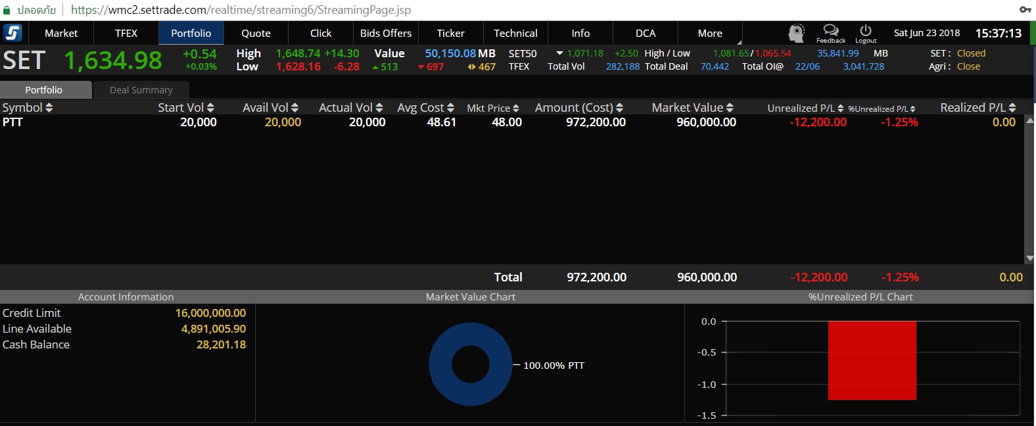Click the scroll up arrow of portfolio list

coord(1029,120)
